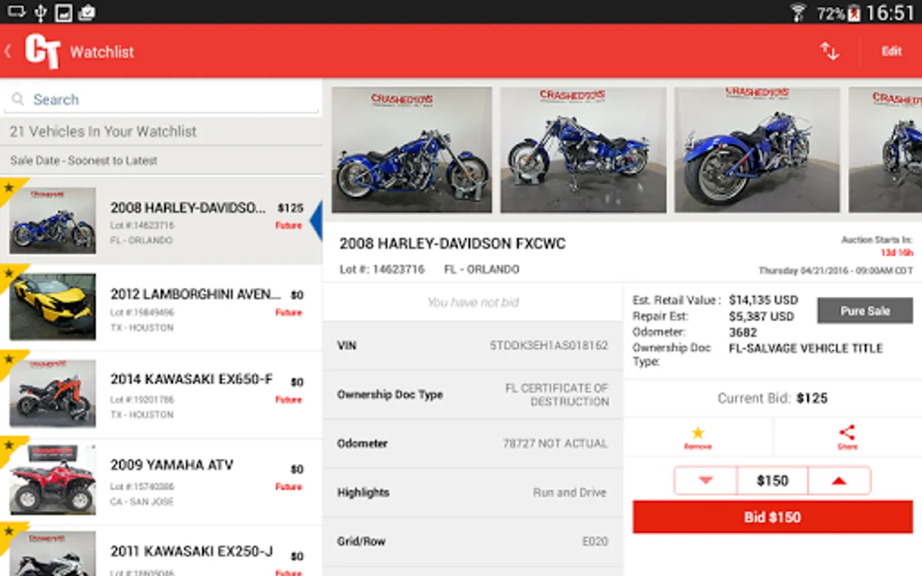Tap the red Bid $150 button
922x576 pixels.
[773, 517]
